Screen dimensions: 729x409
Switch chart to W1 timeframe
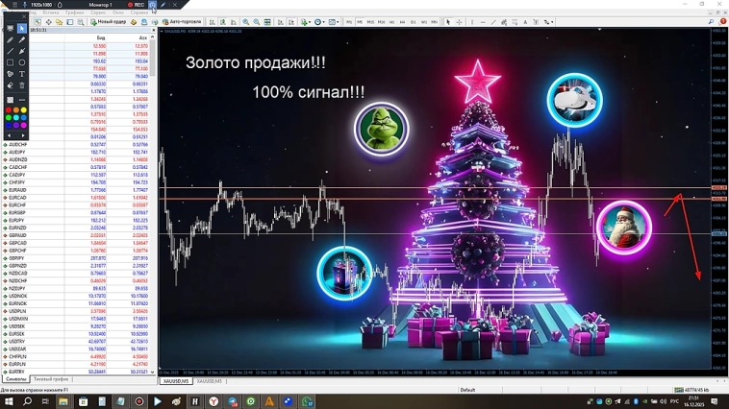pyautogui.click(x=424, y=22)
